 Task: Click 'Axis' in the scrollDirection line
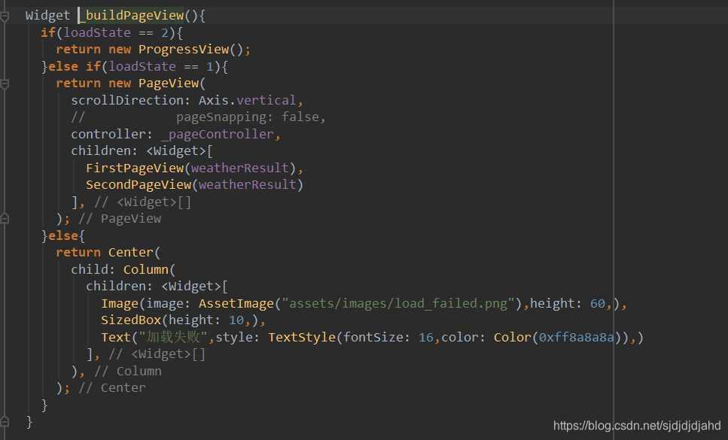[x=214, y=101]
